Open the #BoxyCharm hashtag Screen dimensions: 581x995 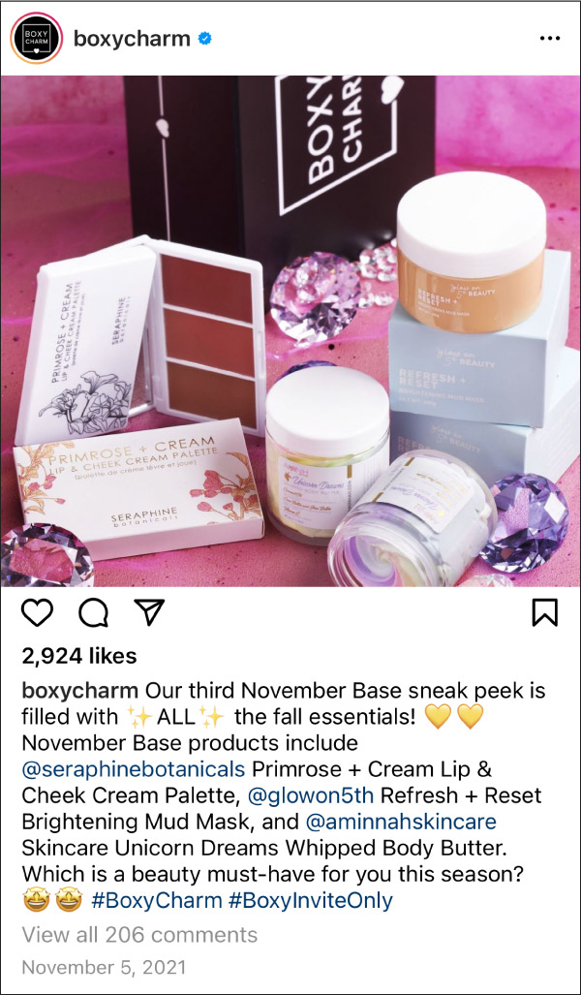point(157,900)
